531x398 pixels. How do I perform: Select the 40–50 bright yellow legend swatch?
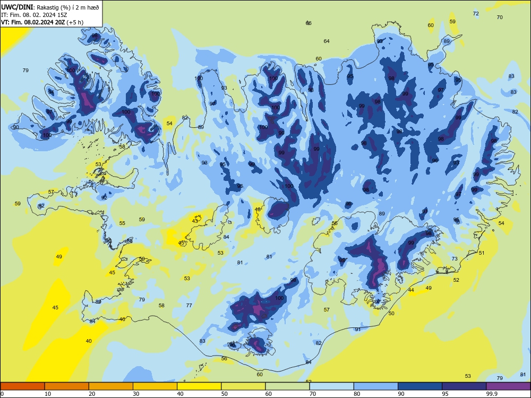click(x=199, y=386)
